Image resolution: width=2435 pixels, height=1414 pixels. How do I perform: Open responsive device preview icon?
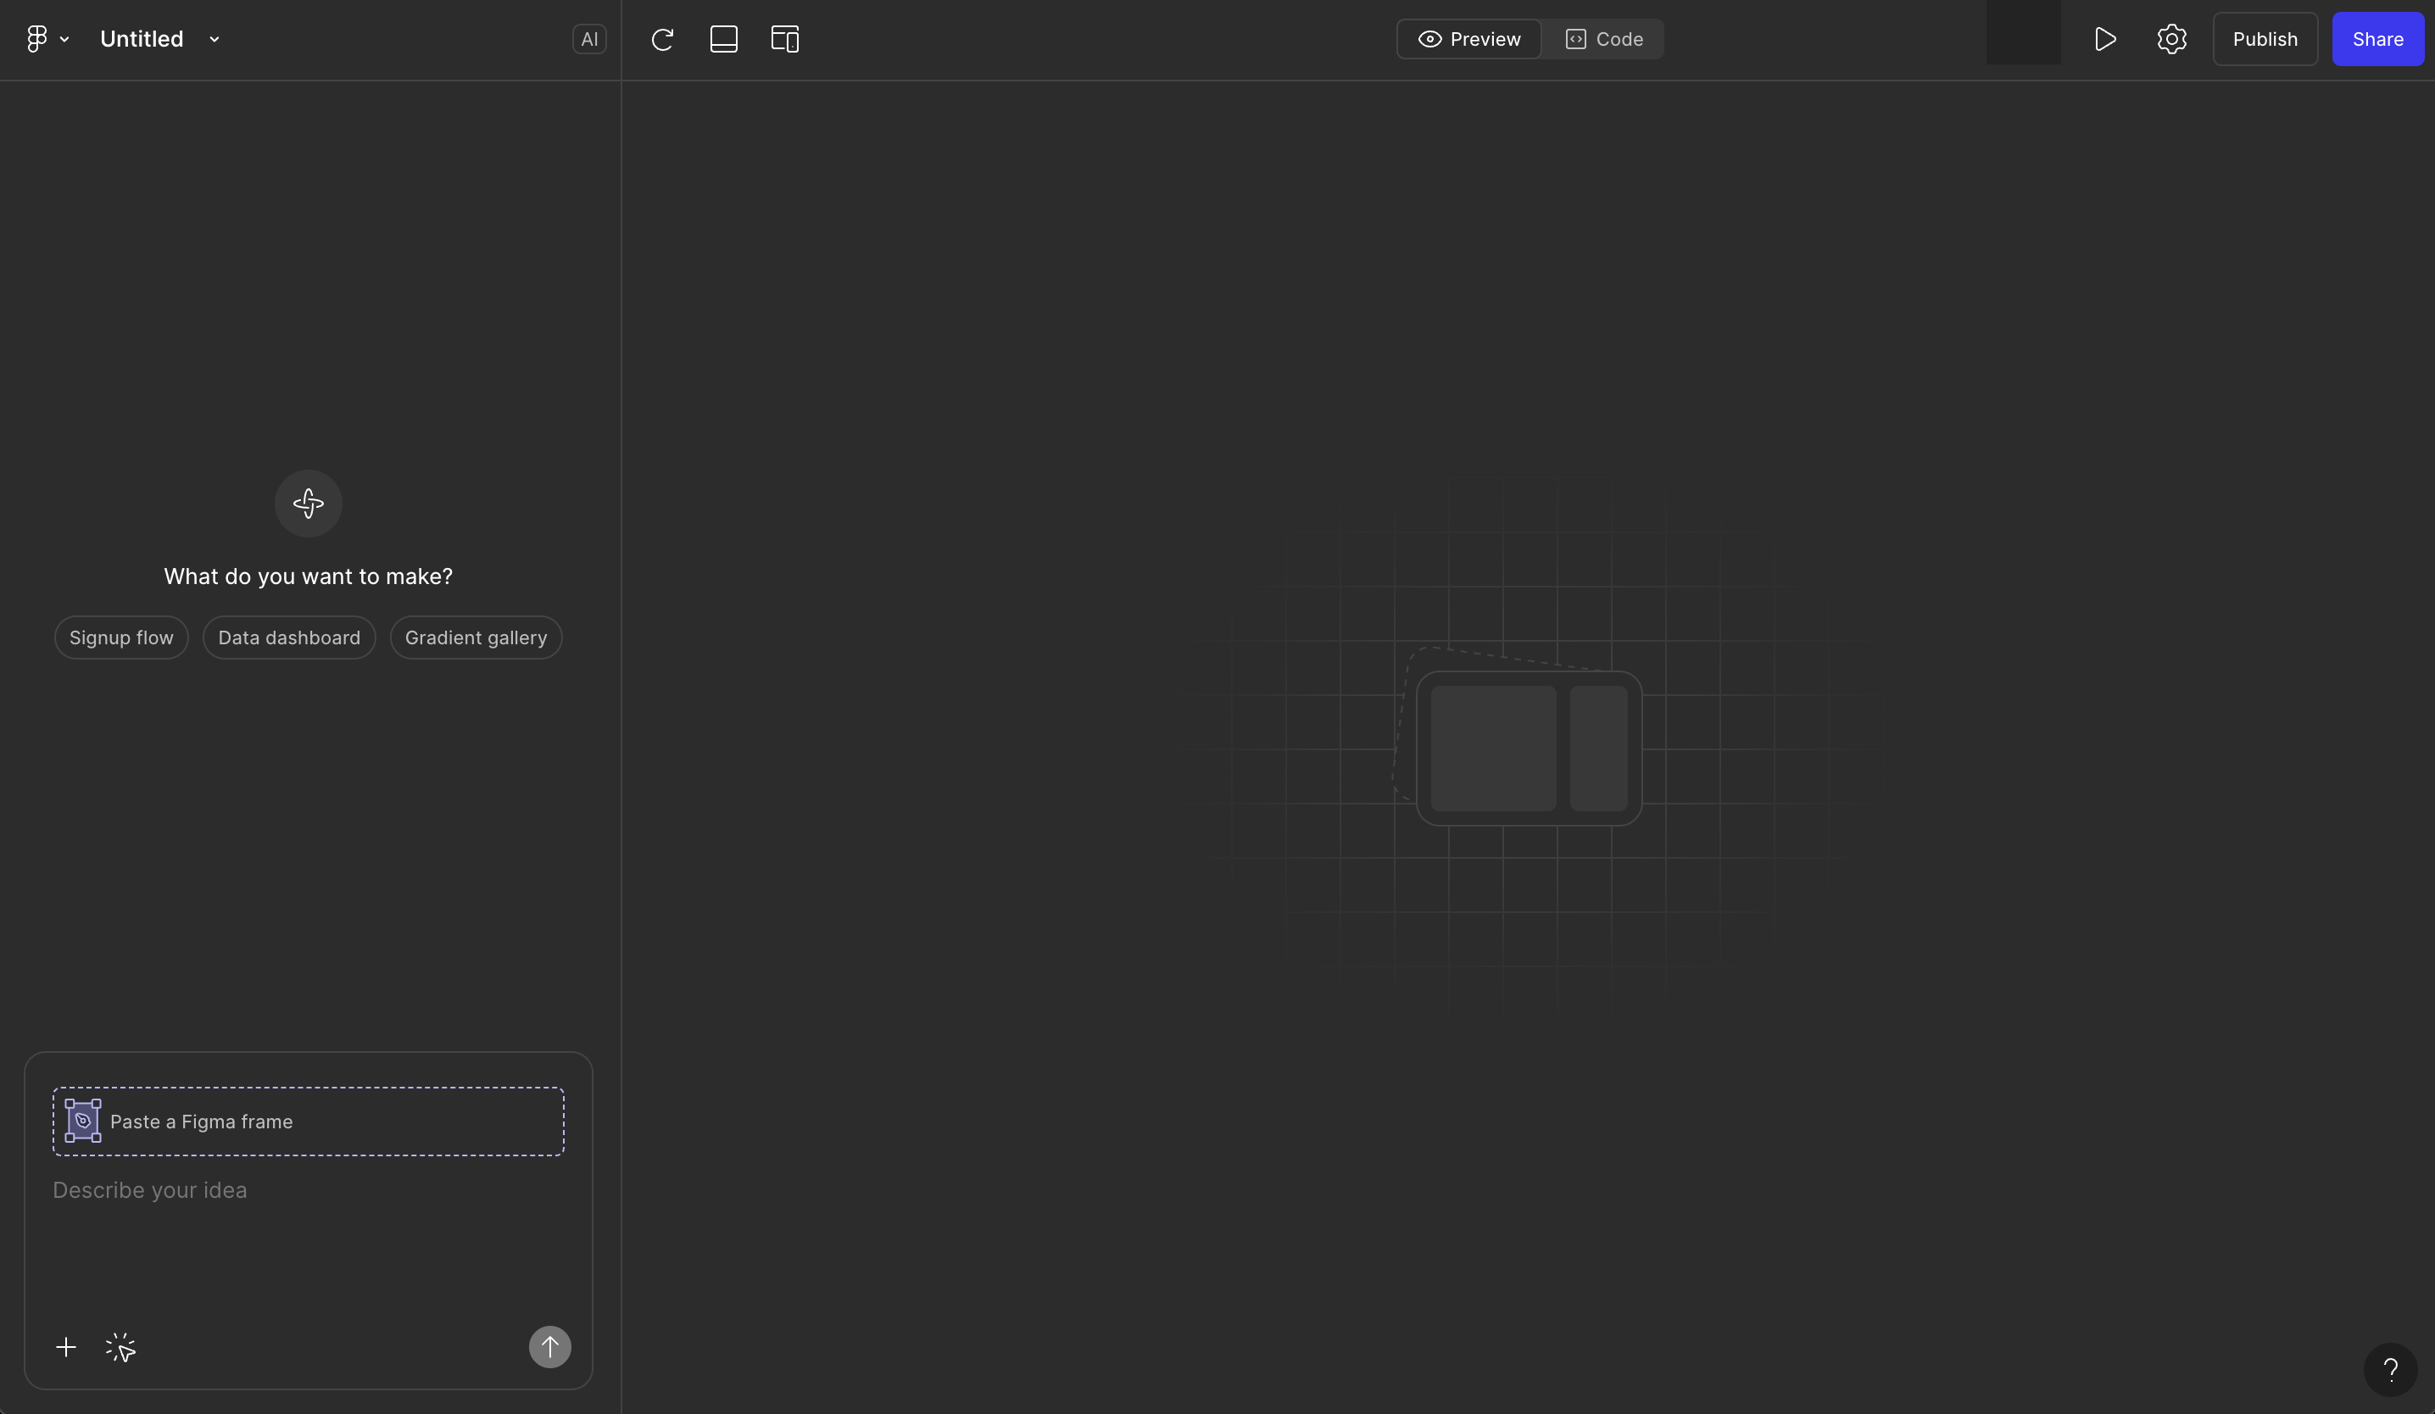tap(784, 40)
